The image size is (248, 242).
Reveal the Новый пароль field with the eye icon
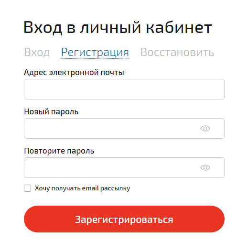point(205,128)
